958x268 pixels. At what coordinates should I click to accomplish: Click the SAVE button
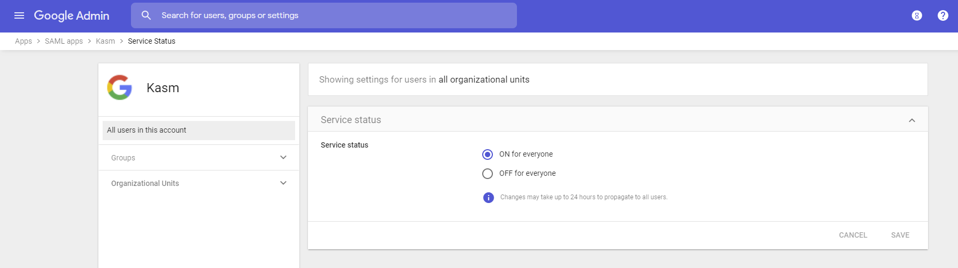click(x=900, y=235)
